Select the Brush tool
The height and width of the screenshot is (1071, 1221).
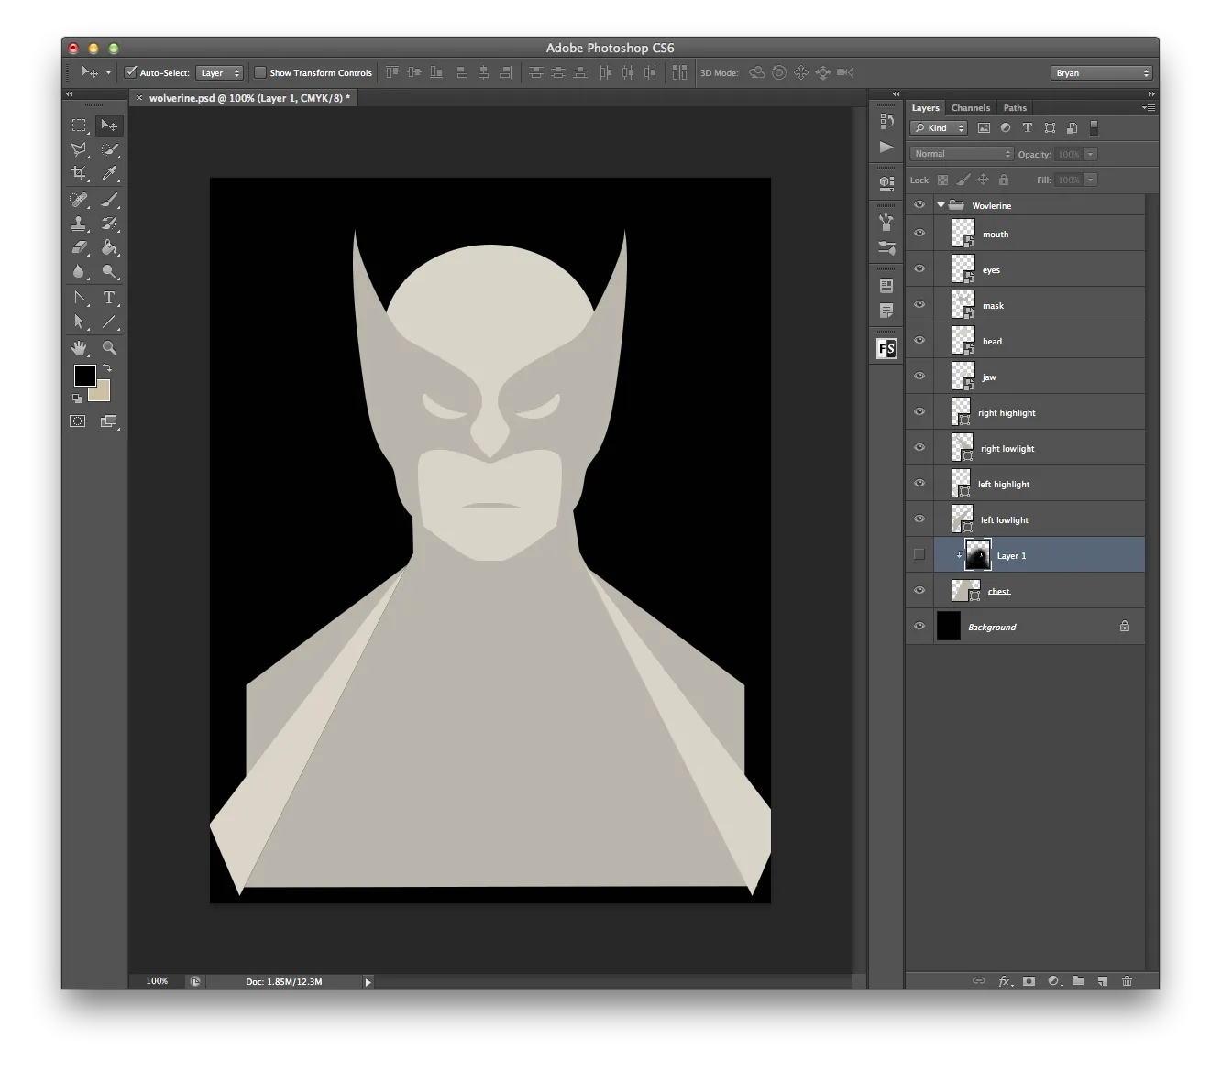(x=109, y=200)
